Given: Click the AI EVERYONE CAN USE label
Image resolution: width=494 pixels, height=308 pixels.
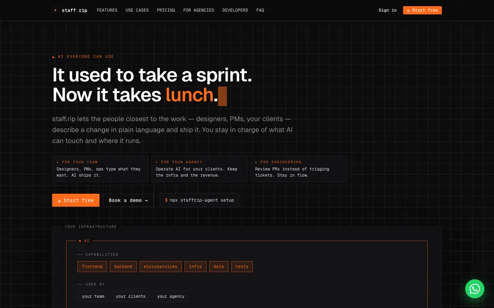Looking at the screenshot, I should click(x=83, y=57).
